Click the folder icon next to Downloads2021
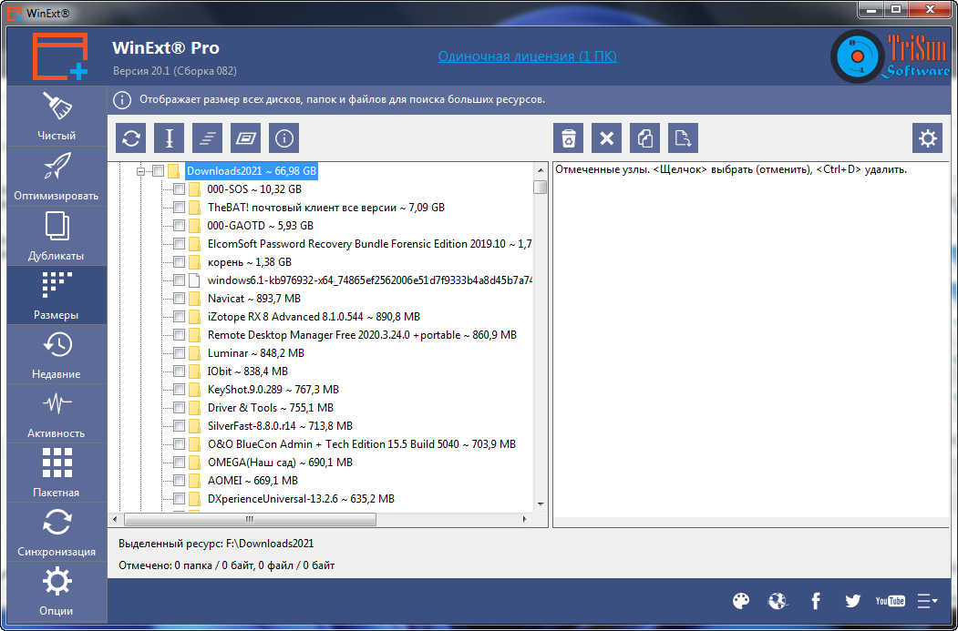The width and height of the screenshot is (958, 631). pos(173,171)
